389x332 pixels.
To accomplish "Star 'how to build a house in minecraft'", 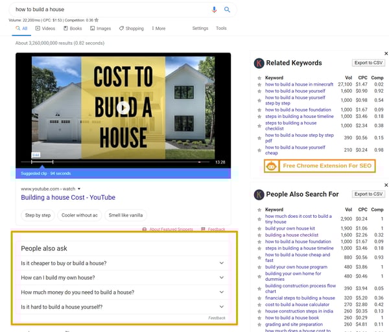I will point(259,84).
